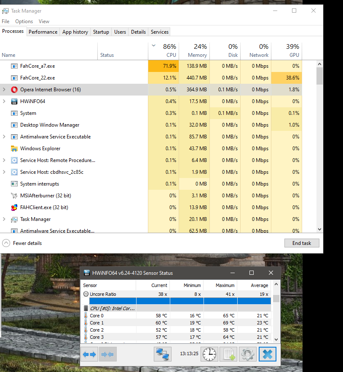The width and height of the screenshot is (343, 372).
Task: Open the Options menu
Action: pyautogui.click(x=24, y=21)
